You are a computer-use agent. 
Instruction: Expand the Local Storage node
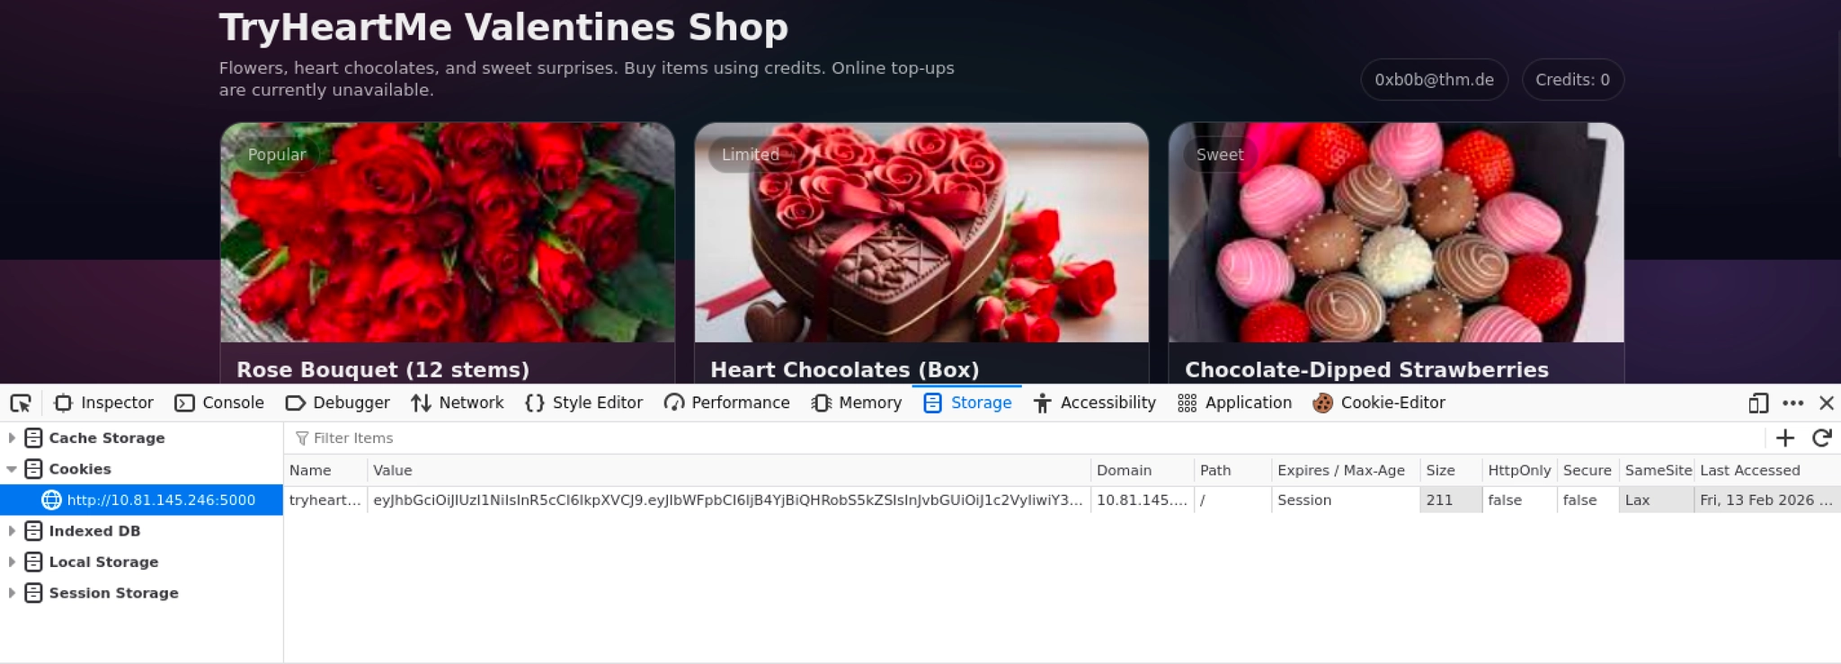(x=12, y=562)
